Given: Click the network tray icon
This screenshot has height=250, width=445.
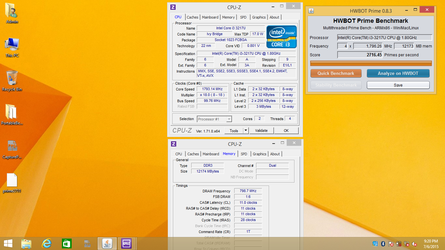Looking at the screenshot, I should (407, 244).
